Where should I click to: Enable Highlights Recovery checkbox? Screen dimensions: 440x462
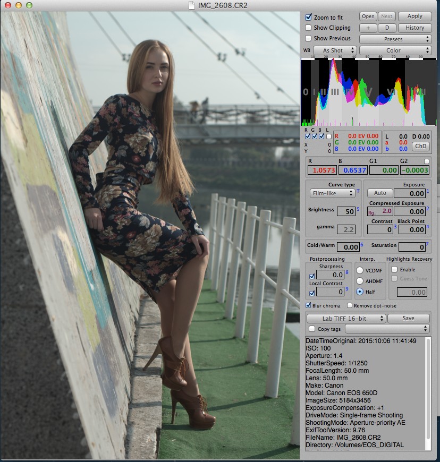(x=394, y=269)
